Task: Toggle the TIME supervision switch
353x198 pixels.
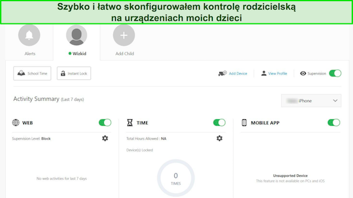Action: tap(219, 123)
